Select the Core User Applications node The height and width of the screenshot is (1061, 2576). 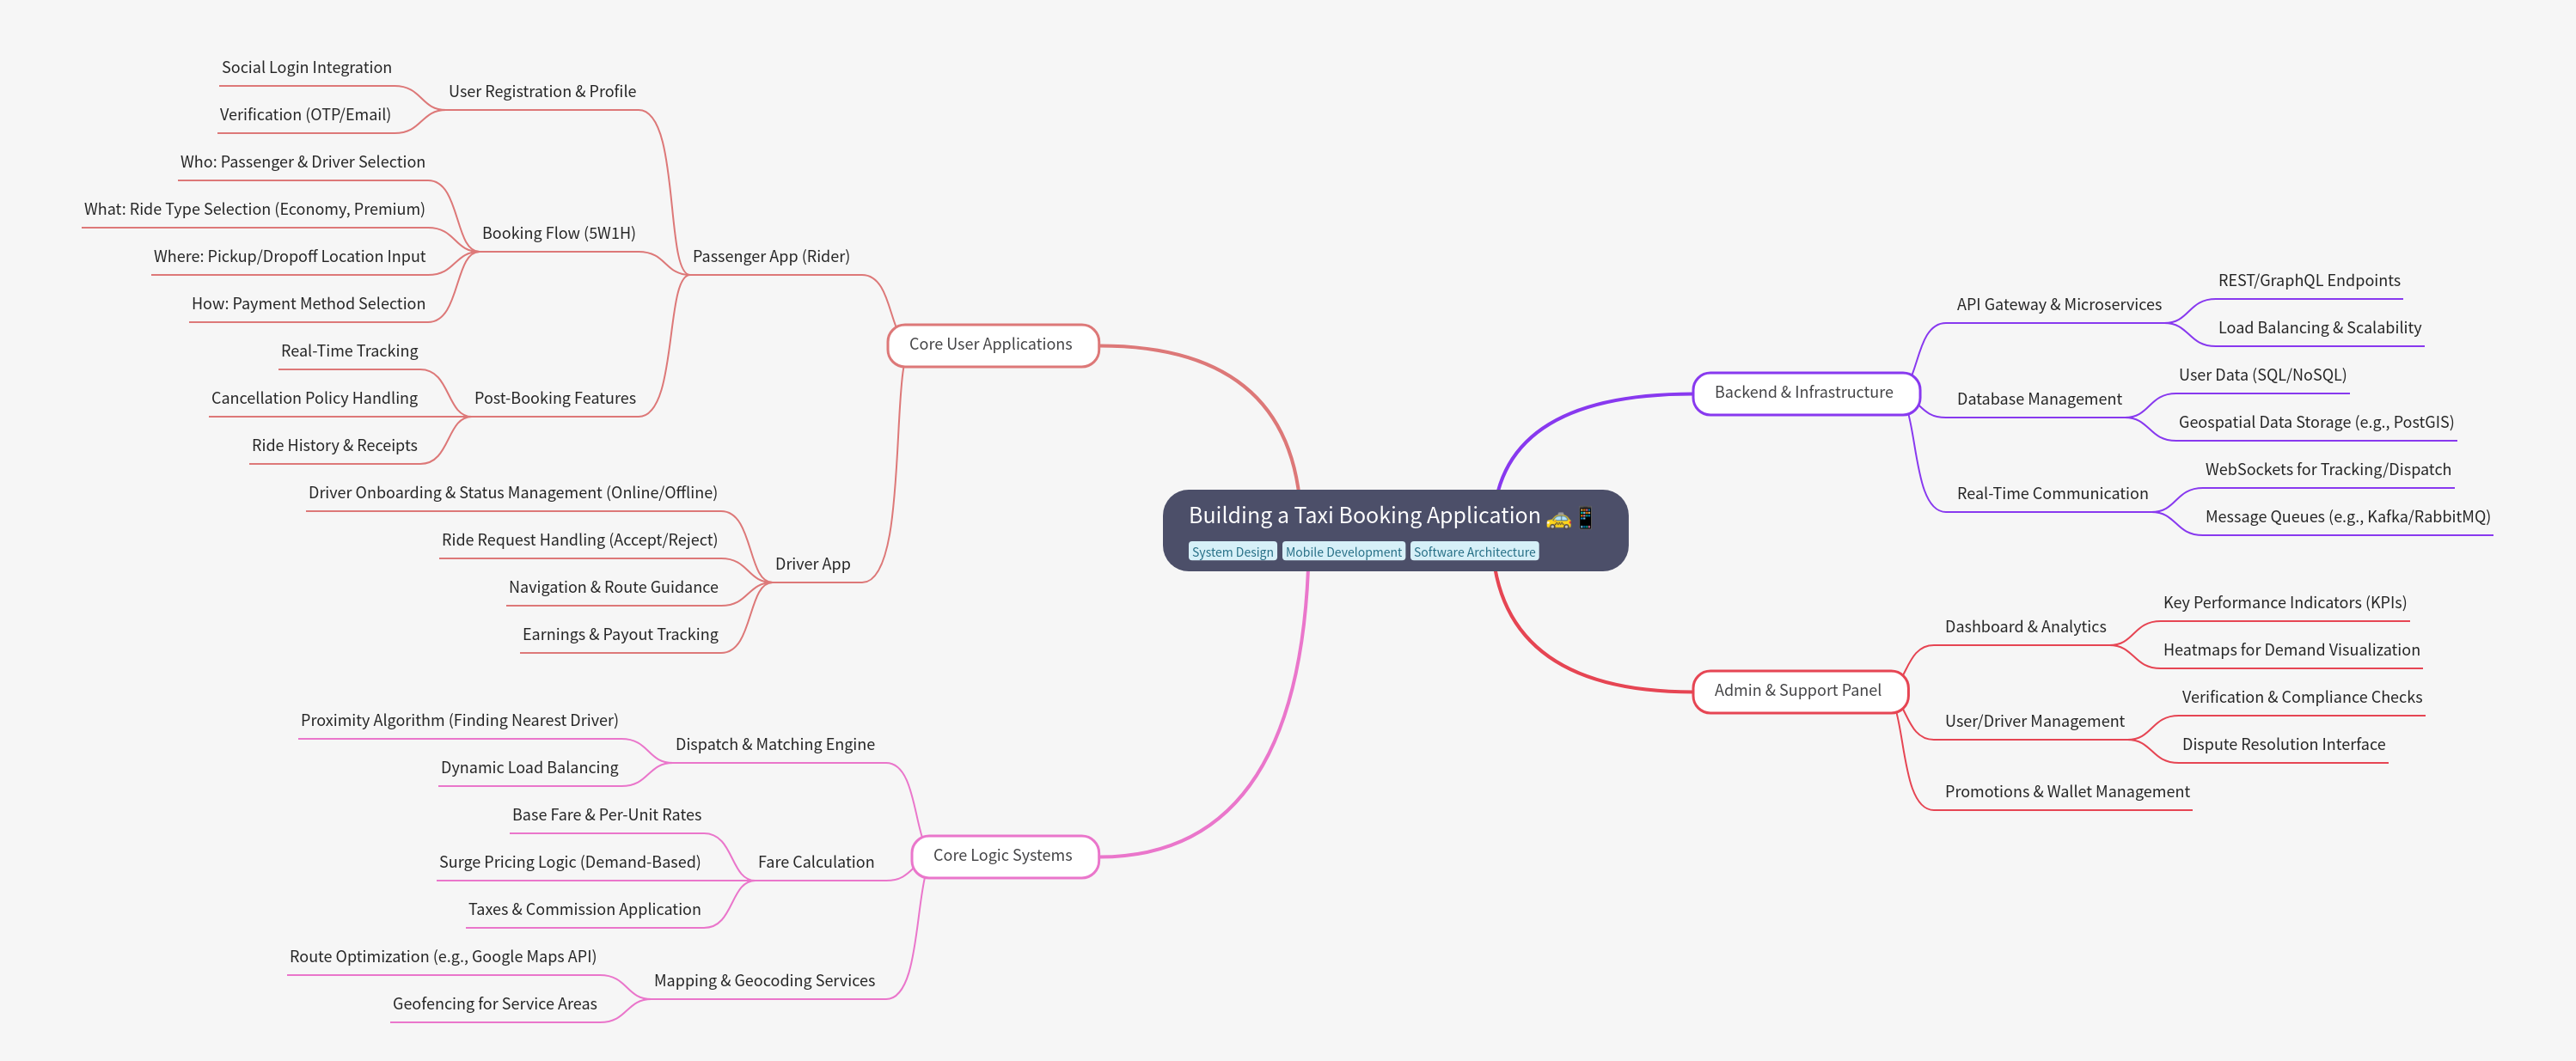(990, 345)
